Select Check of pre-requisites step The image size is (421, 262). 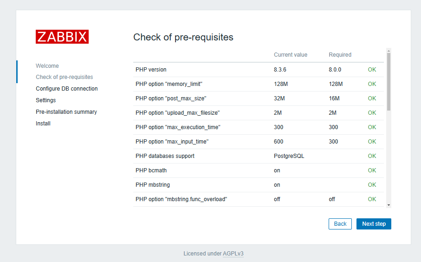click(x=64, y=77)
